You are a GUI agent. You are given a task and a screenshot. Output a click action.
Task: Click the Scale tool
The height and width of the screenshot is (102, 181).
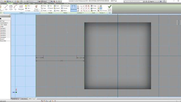56,6
